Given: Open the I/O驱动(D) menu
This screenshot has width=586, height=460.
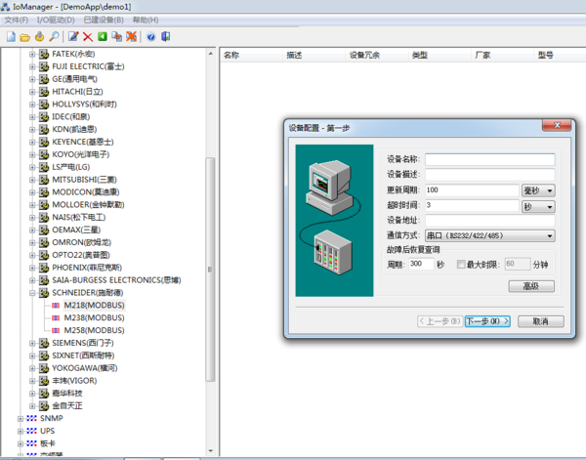Looking at the screenshot, I should (56, 20).
